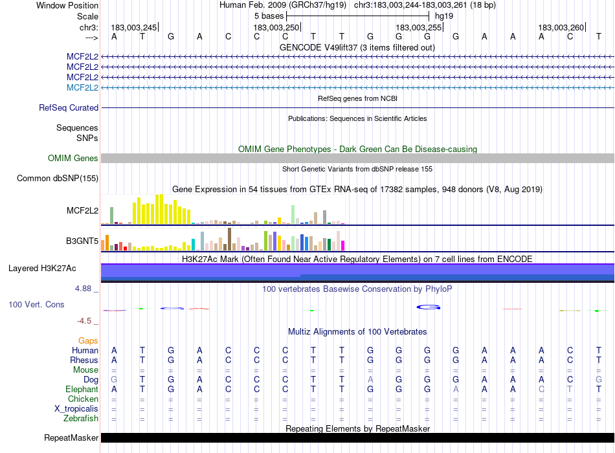
Task: Click the B3GNT5 gene label
Action: point(82,241)
